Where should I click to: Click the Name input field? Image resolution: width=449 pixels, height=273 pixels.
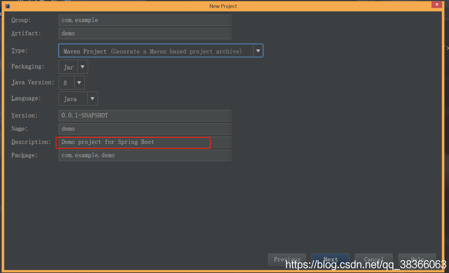145,129
